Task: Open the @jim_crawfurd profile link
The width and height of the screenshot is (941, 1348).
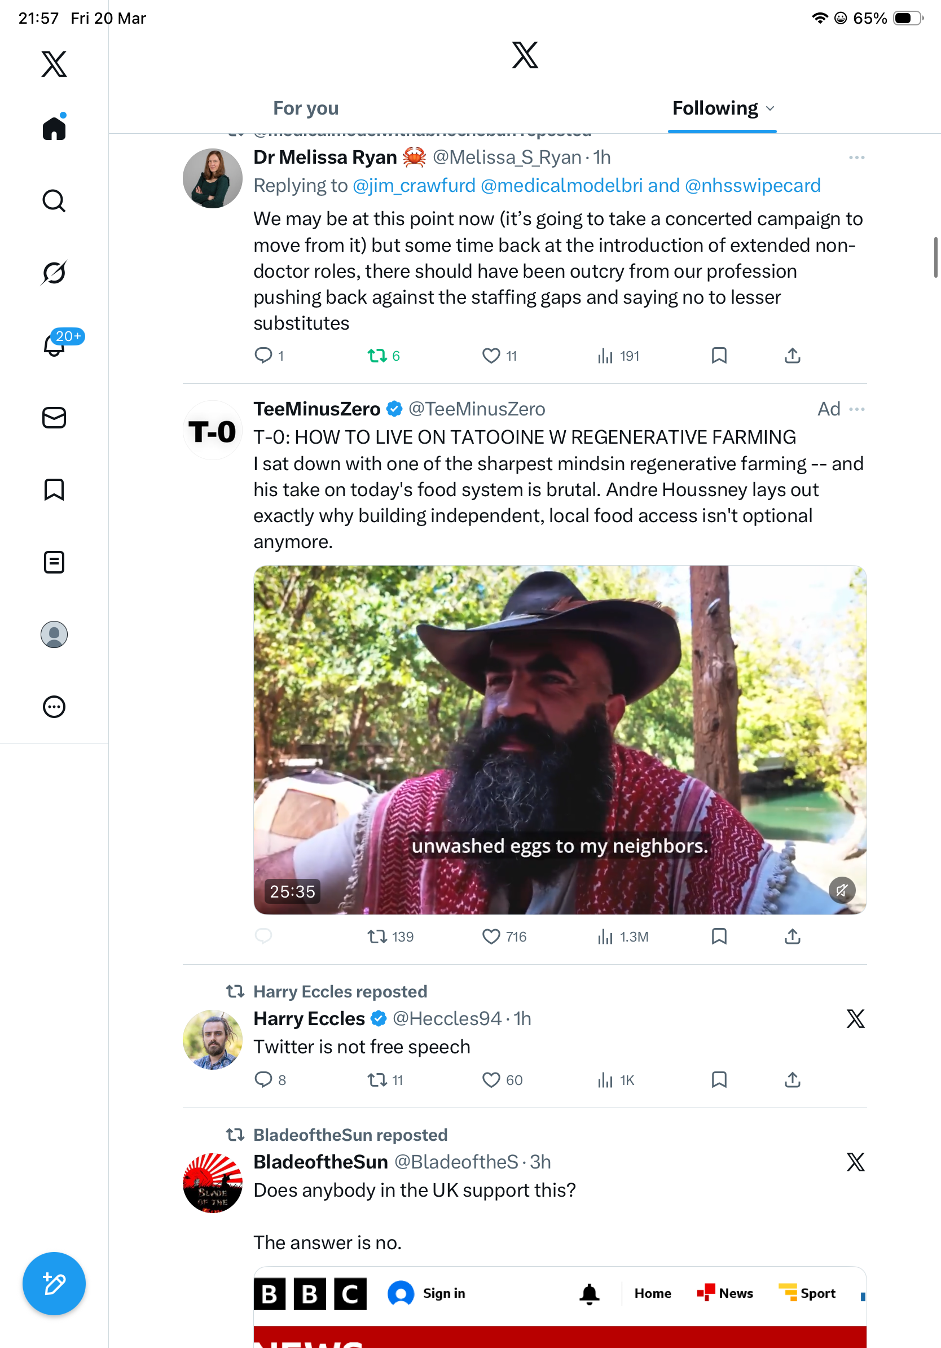Action: click(414, 186)
